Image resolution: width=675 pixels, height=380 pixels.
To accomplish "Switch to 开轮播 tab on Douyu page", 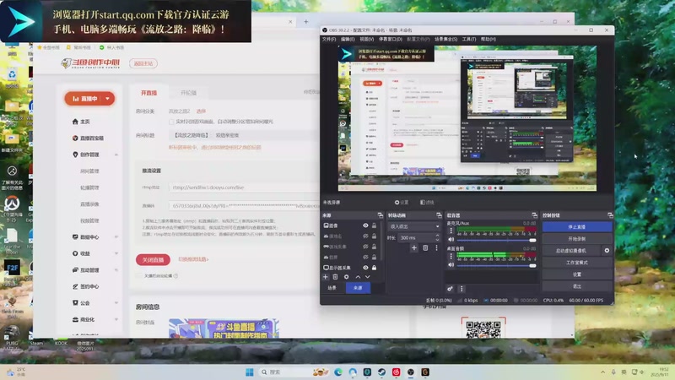I will (x=188, y=93).
